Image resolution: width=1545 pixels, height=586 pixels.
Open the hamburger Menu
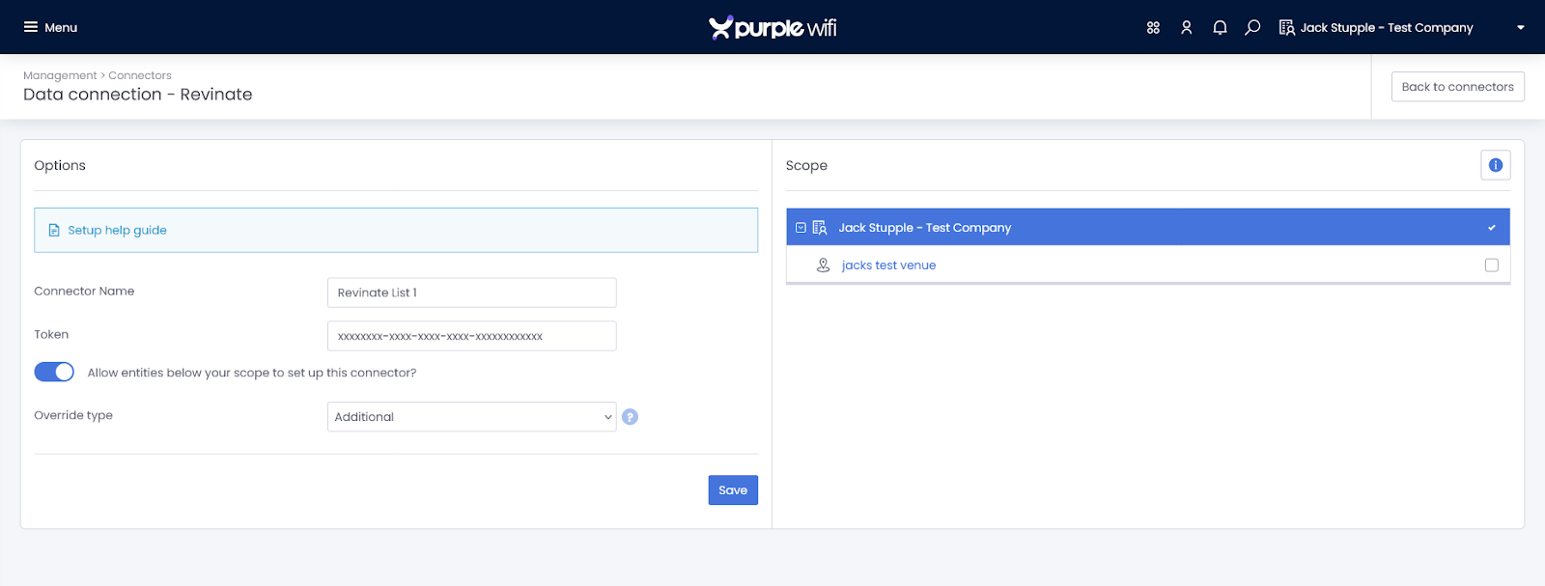(x=50, y=27)
